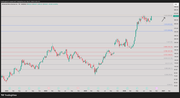
Task: Click the 490.00 price axis label
Action: (176, 20)
